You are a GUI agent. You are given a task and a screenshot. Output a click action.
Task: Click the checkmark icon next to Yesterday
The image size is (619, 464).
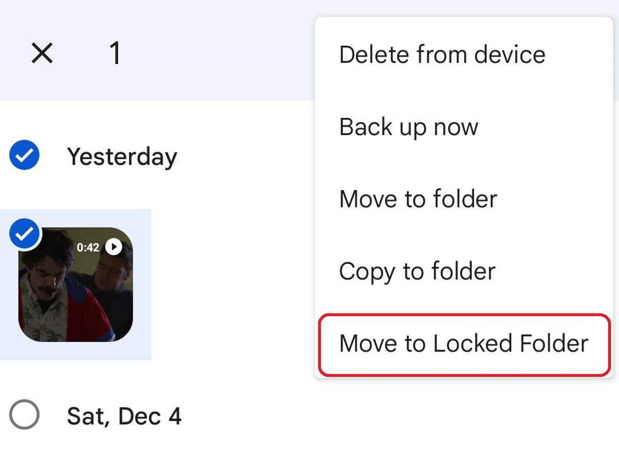[24, 154]
